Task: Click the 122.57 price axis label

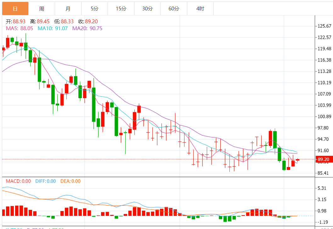Action: pos(324,37)
